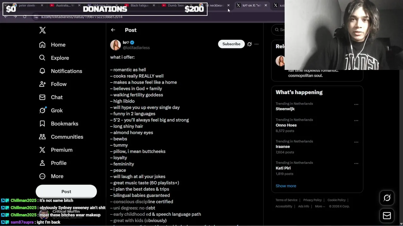Click the search field magnifier
403x226 pixels.
click(277, 30)
